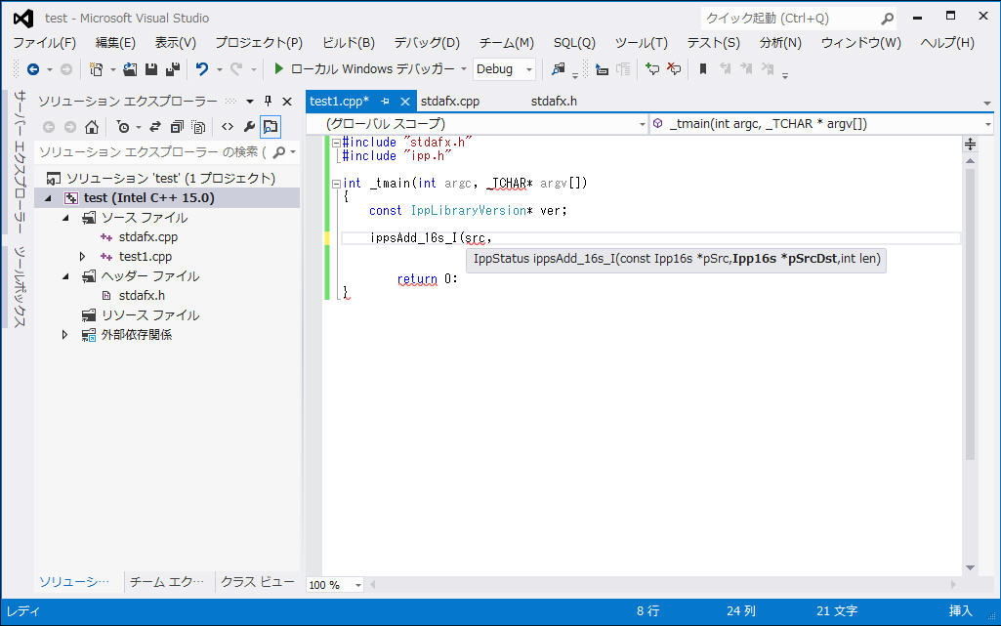Expand the 外部依存関係 node

click(64, 334)
